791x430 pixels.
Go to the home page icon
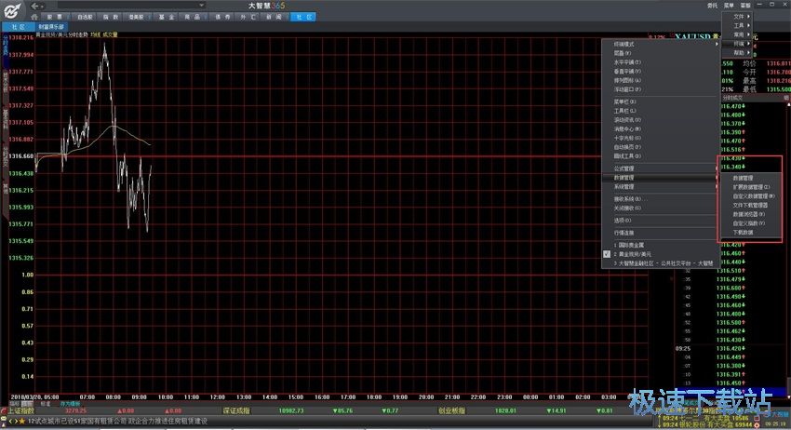34,17
